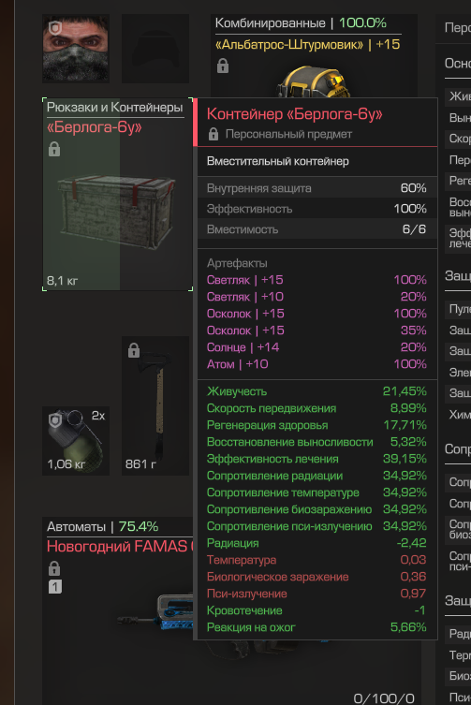This screenshot has width=471, height=705.
Task: Click the Рюкзаки и Контейнеры slot header
Action: (x=115, y=108)
